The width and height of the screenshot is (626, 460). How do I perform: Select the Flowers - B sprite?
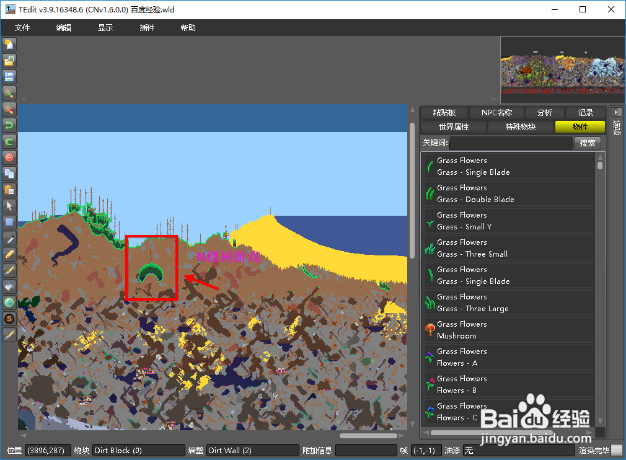pyautogui.click(x=508, y=384)
